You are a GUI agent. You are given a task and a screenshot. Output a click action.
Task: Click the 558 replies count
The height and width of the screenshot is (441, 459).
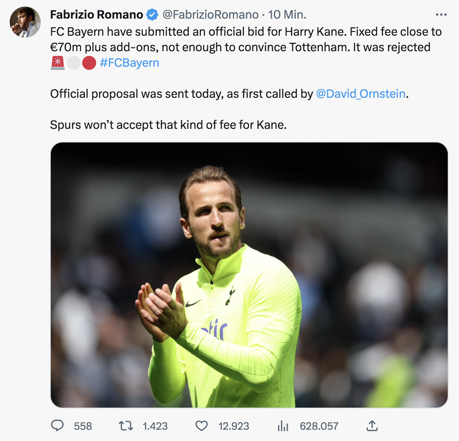point(83,426)
